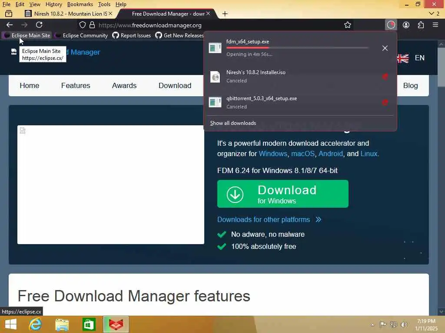Click Show all downloads
The image size is (445, 333).
233,123
